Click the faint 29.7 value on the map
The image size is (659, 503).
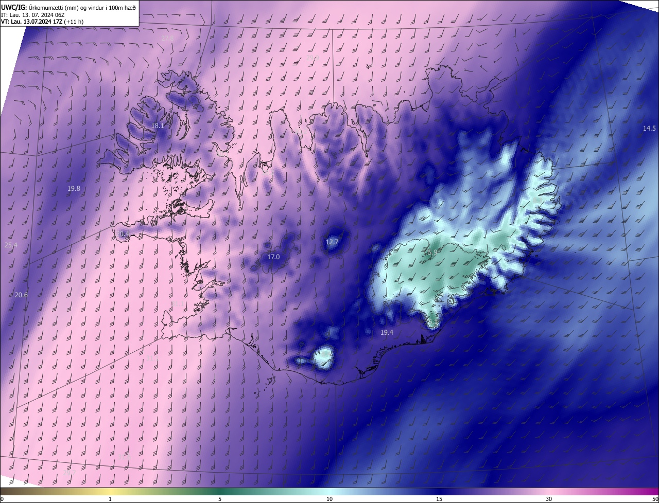click(69, 473)
